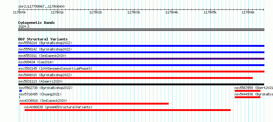The width and height of the screenshot is (273, 122).
Task: Open esv3592145 (1000GenomesConsortiumPhase3) label
Action: (55, 68)
